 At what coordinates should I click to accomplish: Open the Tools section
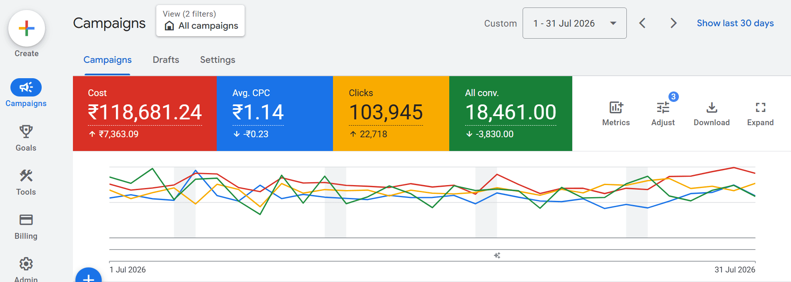26,182
